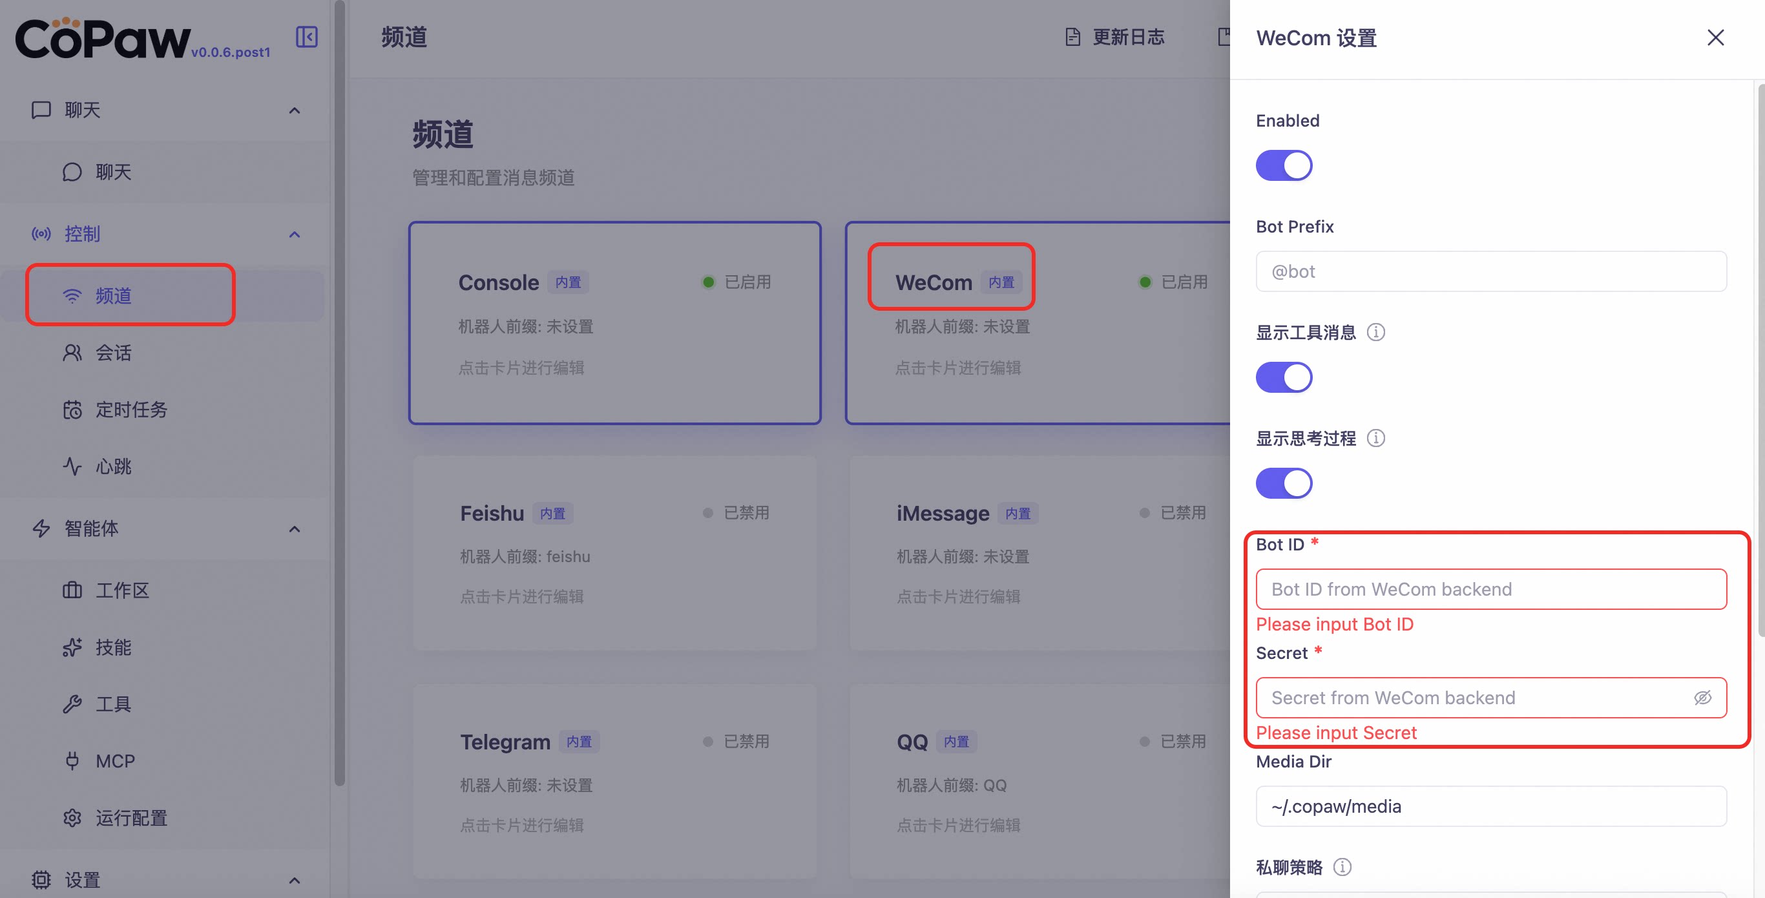Collapse the 智能体 sidebar group
The image size is (1765, 898).
coord(295,529)
